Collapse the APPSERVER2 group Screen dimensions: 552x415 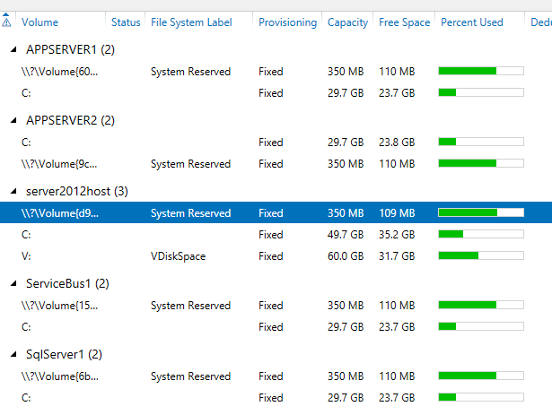13,120
